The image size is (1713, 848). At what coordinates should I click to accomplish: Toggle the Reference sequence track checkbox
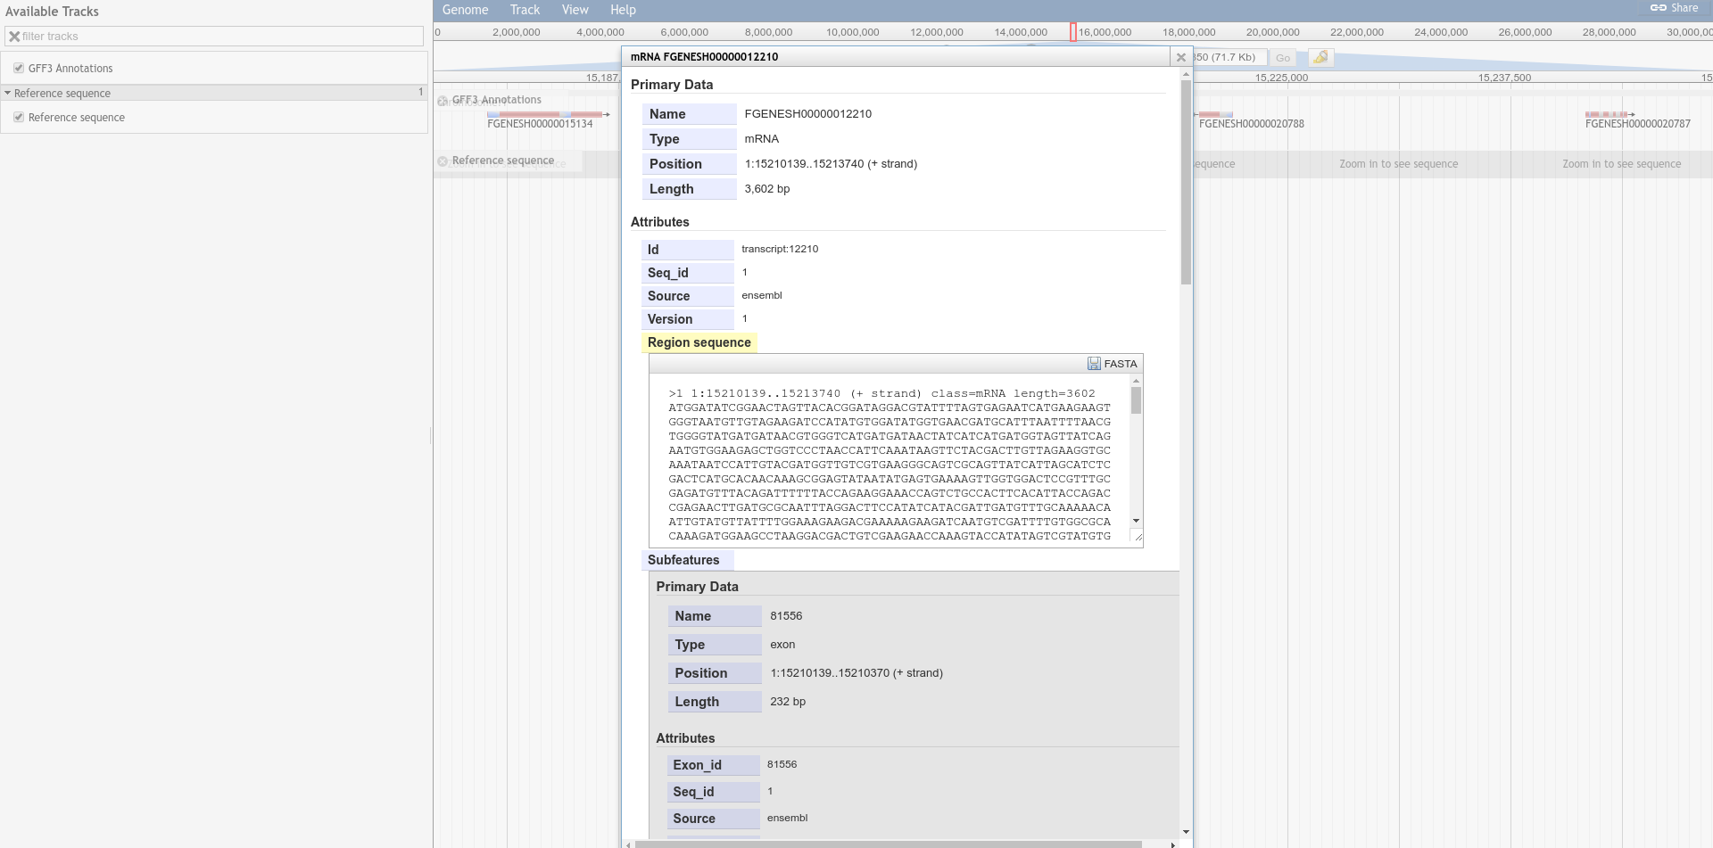tap(19, 118)
